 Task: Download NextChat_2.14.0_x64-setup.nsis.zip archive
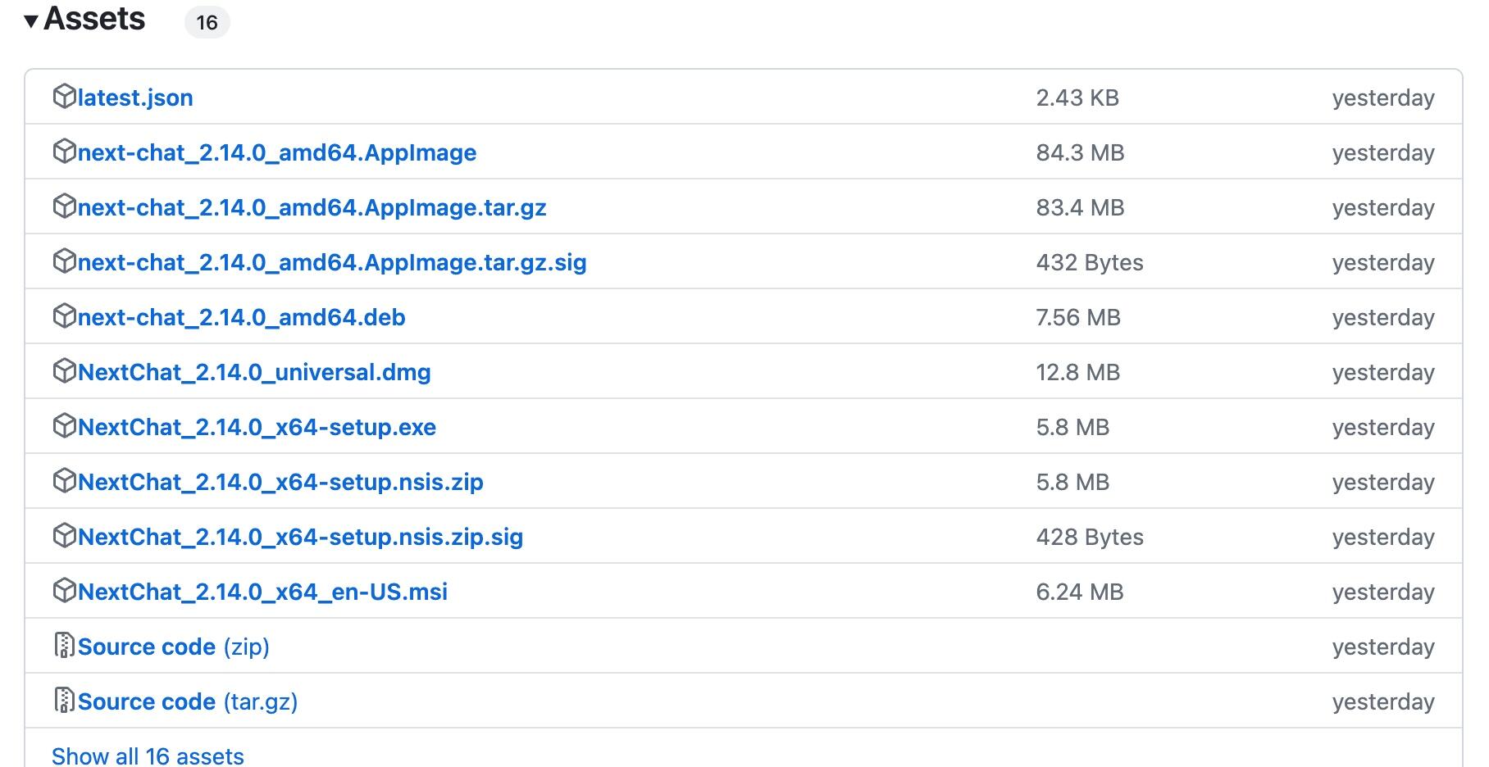pos(280,482)
